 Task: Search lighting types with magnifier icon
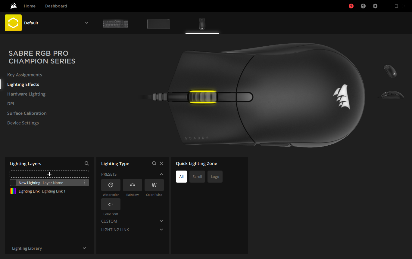point(154,163)
